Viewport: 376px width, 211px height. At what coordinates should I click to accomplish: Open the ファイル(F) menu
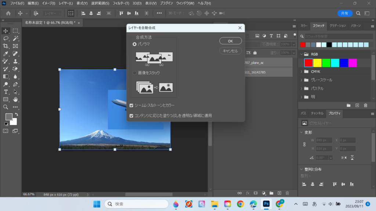pos(17,3)
